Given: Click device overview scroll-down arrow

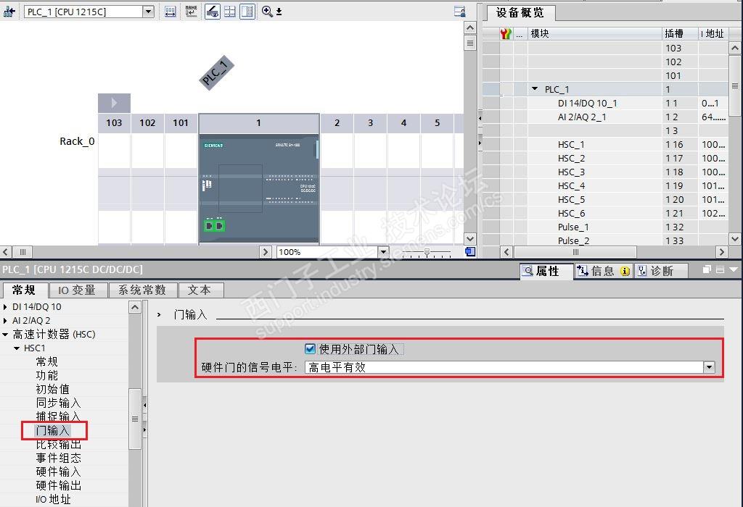Looking at the screenshot, I should tap(734, 239).
